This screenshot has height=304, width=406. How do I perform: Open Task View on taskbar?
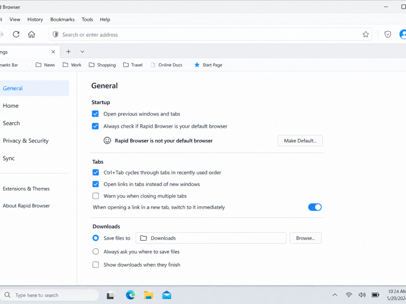(111, 295)
